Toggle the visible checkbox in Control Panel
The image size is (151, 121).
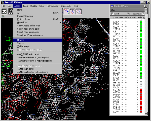112,14
